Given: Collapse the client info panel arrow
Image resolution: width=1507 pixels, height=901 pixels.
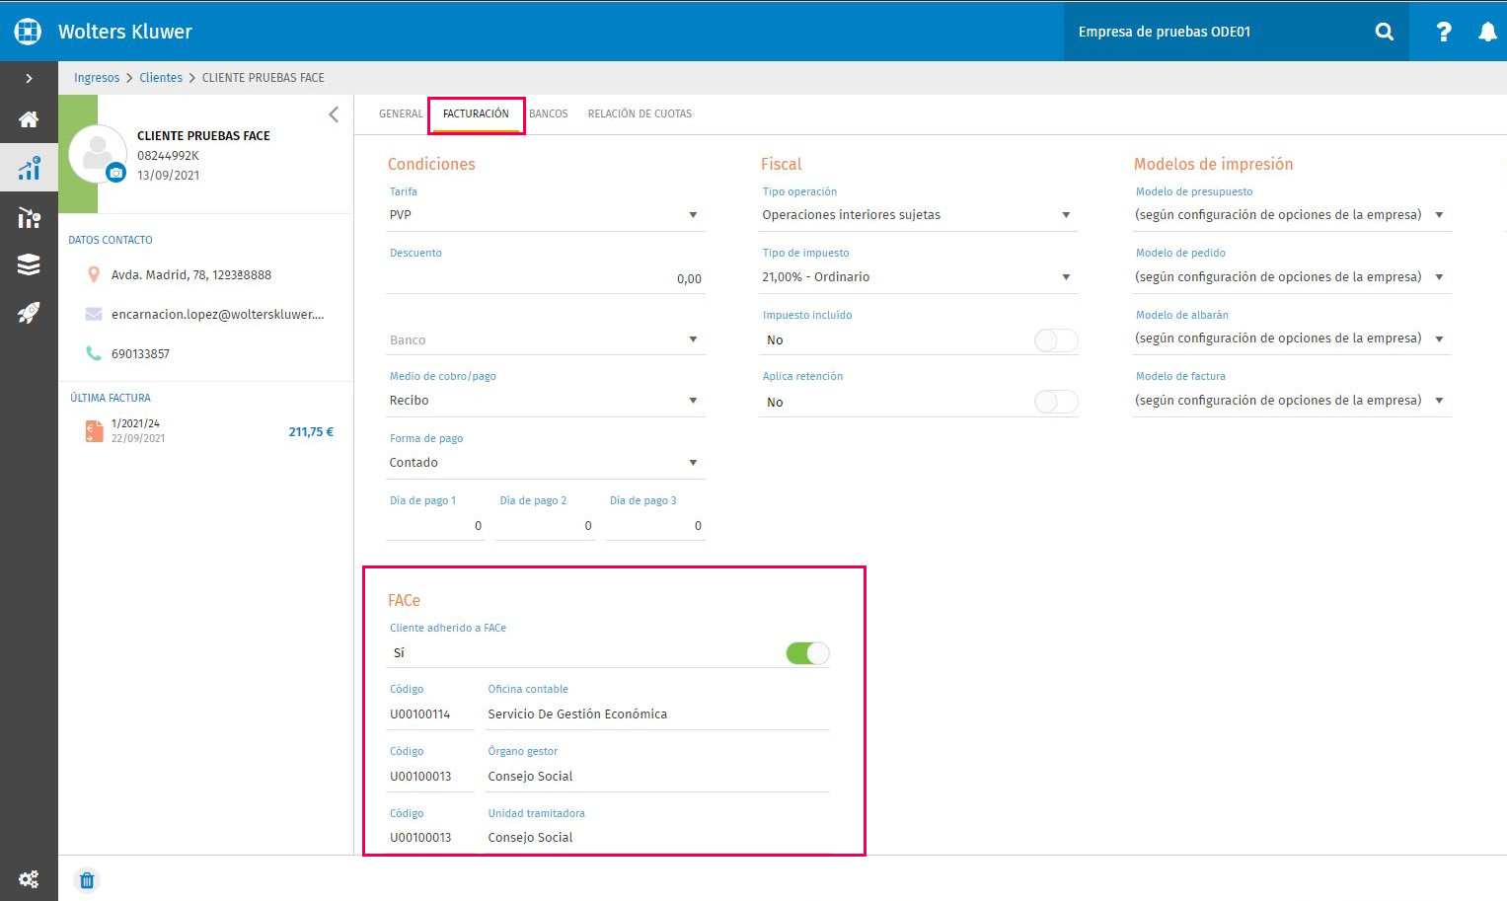Looking at the screenshot, I should coord(334,114).
